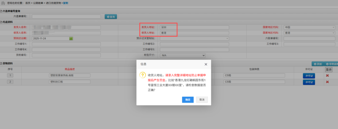Click the 货物资料 section title
This screenshot has height=129, width=338.
pyautogui.click(x=8, y=63)
